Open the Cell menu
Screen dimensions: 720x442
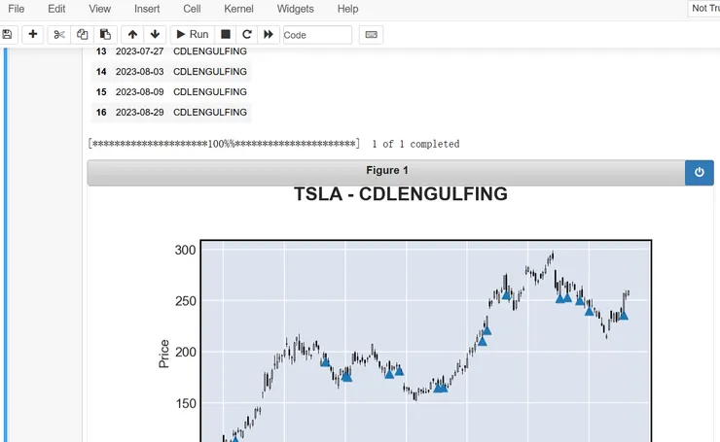[192, 9]
